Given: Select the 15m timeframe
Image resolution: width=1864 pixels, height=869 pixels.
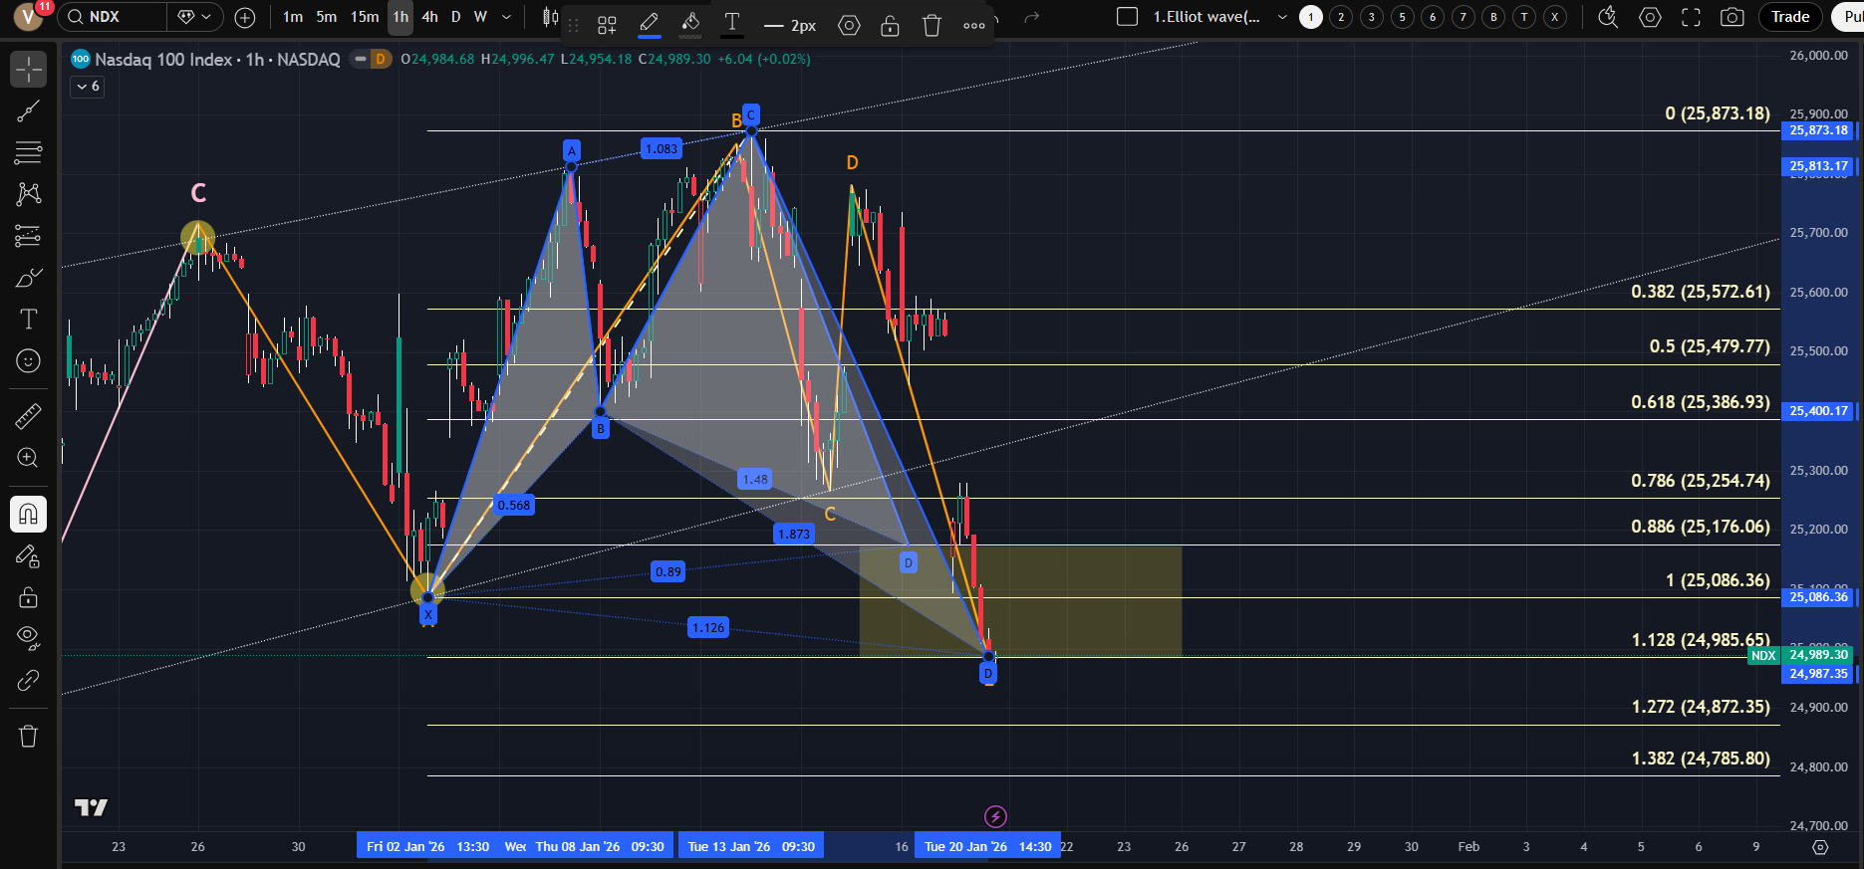Looking at the screenshot, I should coord(365,17).
